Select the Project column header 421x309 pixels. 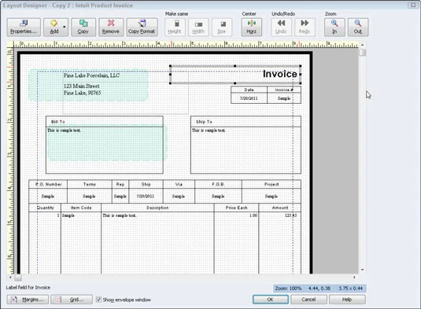pos(271,184)
